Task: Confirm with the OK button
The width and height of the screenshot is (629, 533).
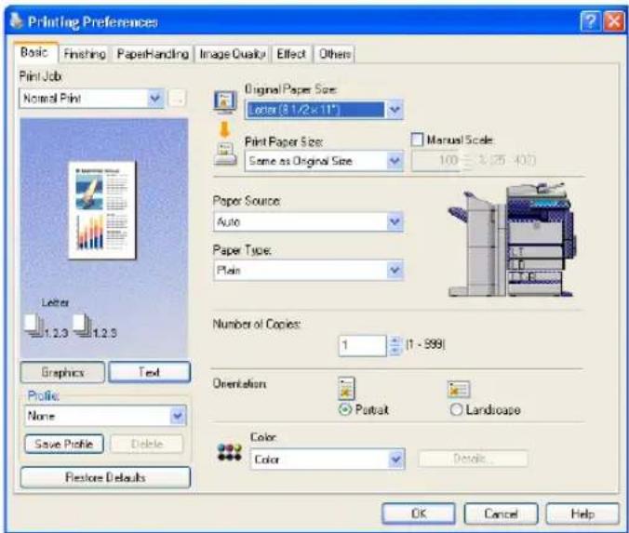Action: (419, 513)
